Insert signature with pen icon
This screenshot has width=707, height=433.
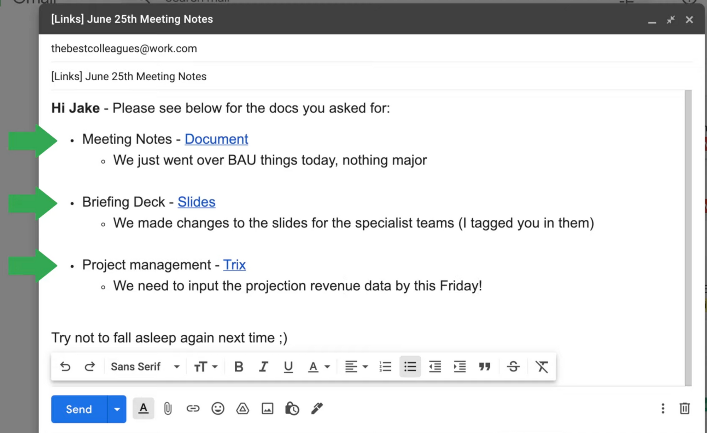(x=317, y=408)
